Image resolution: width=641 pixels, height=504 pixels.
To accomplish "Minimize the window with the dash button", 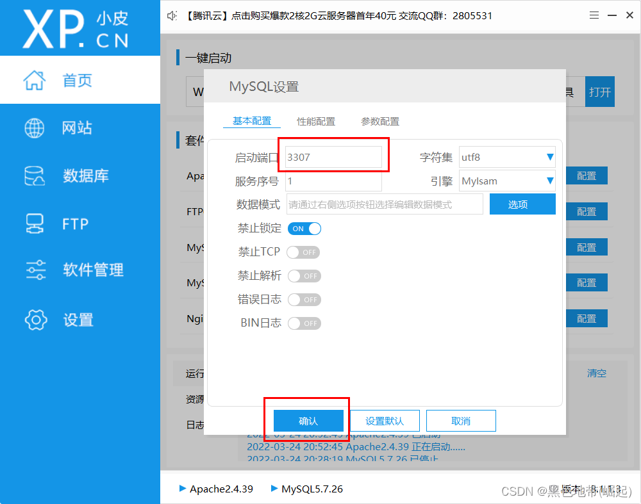I will 612,15.
